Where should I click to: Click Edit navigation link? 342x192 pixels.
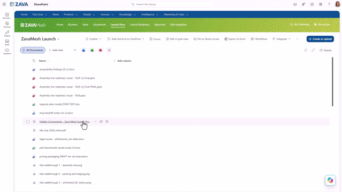[x=178, y=25]
